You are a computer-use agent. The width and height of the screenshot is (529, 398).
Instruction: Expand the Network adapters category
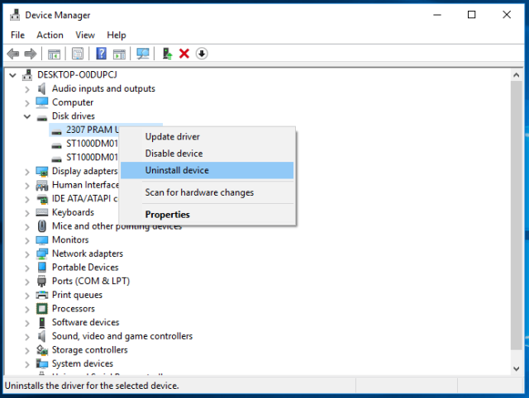pyautogui.click(x=28, y=253)
